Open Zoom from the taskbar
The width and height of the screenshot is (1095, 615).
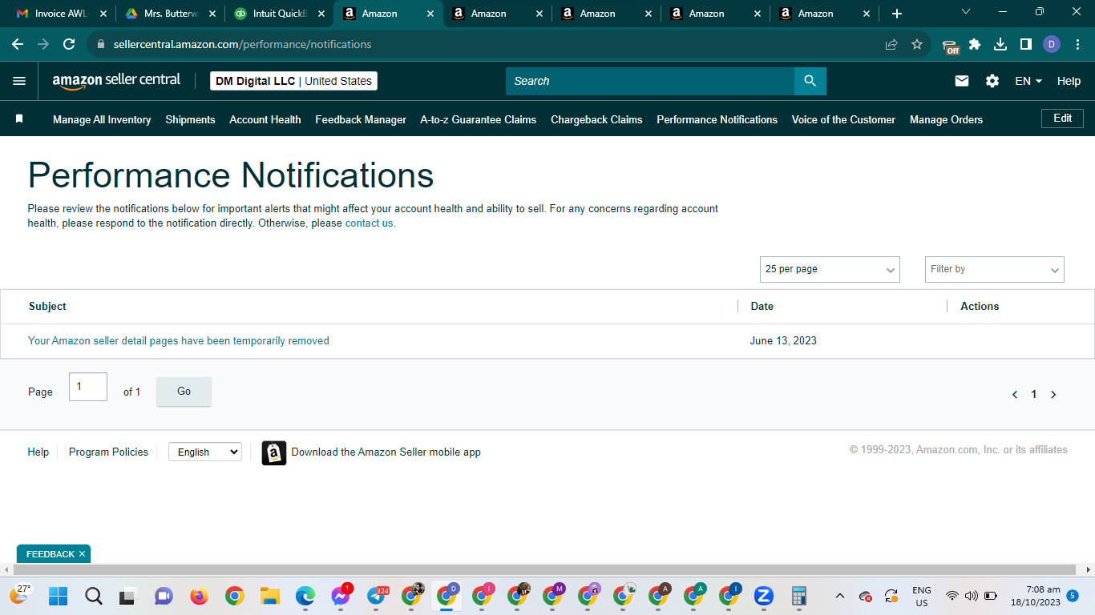click(x=763, y=596)
